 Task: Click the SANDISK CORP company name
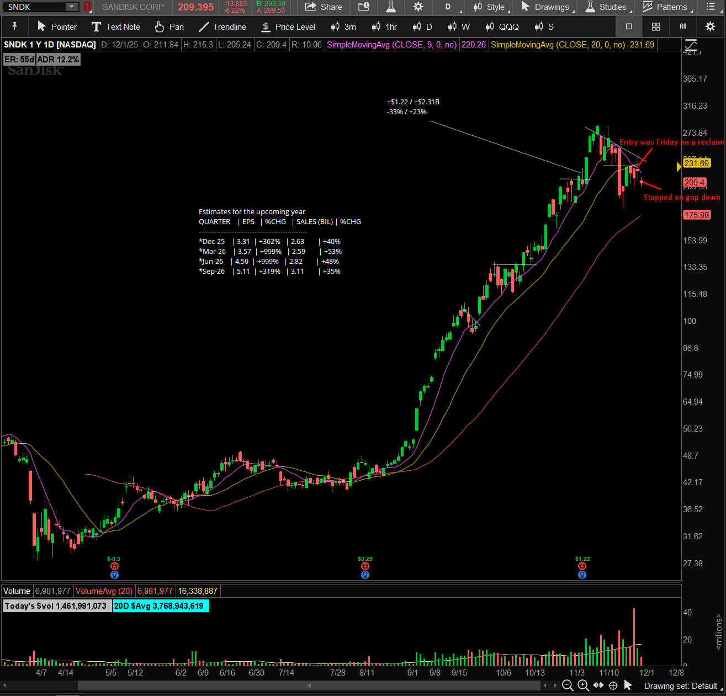pyautogui.click(x=133, y=7)
